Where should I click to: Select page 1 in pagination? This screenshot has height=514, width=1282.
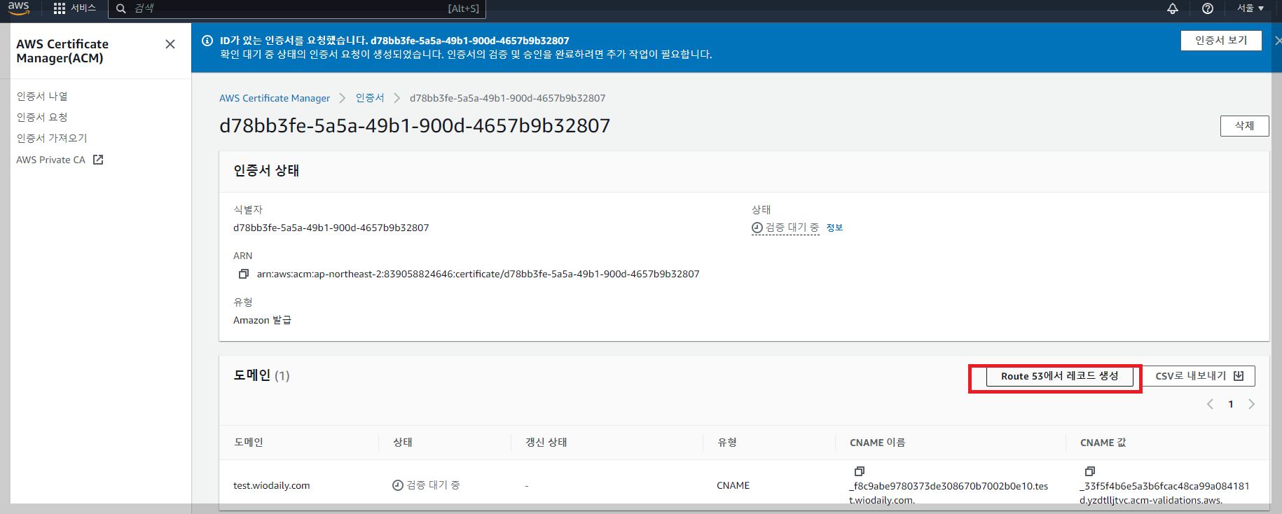point(1231,404)
